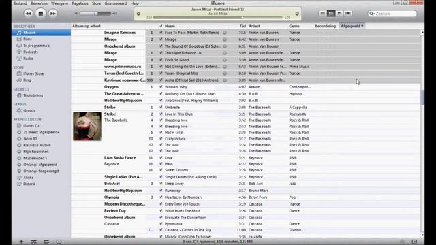Click the add playlist plus button
Image resolution: width=436 pixels, height=245 pixels.
(x=21, y=242)
